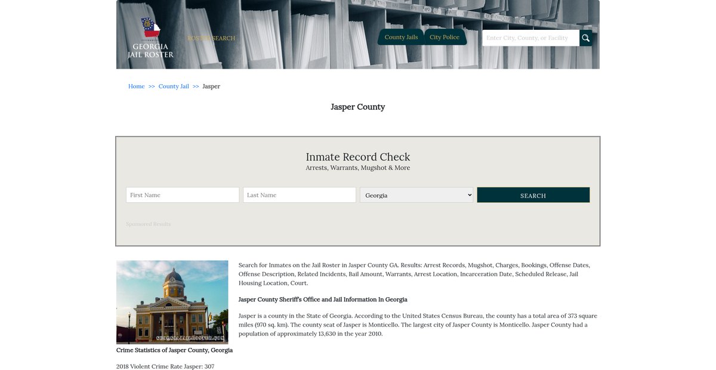Open the Roster Search link in header
The image size is (716, 370).
tap(211, 38)
